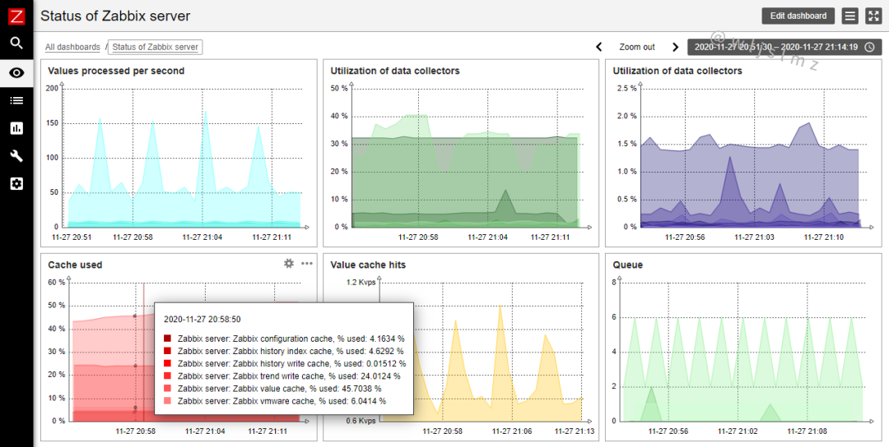Image resolution: width=889 pixels, height=447 pixels.
Task: Click Zoom out time range
Action: (636, 47)
